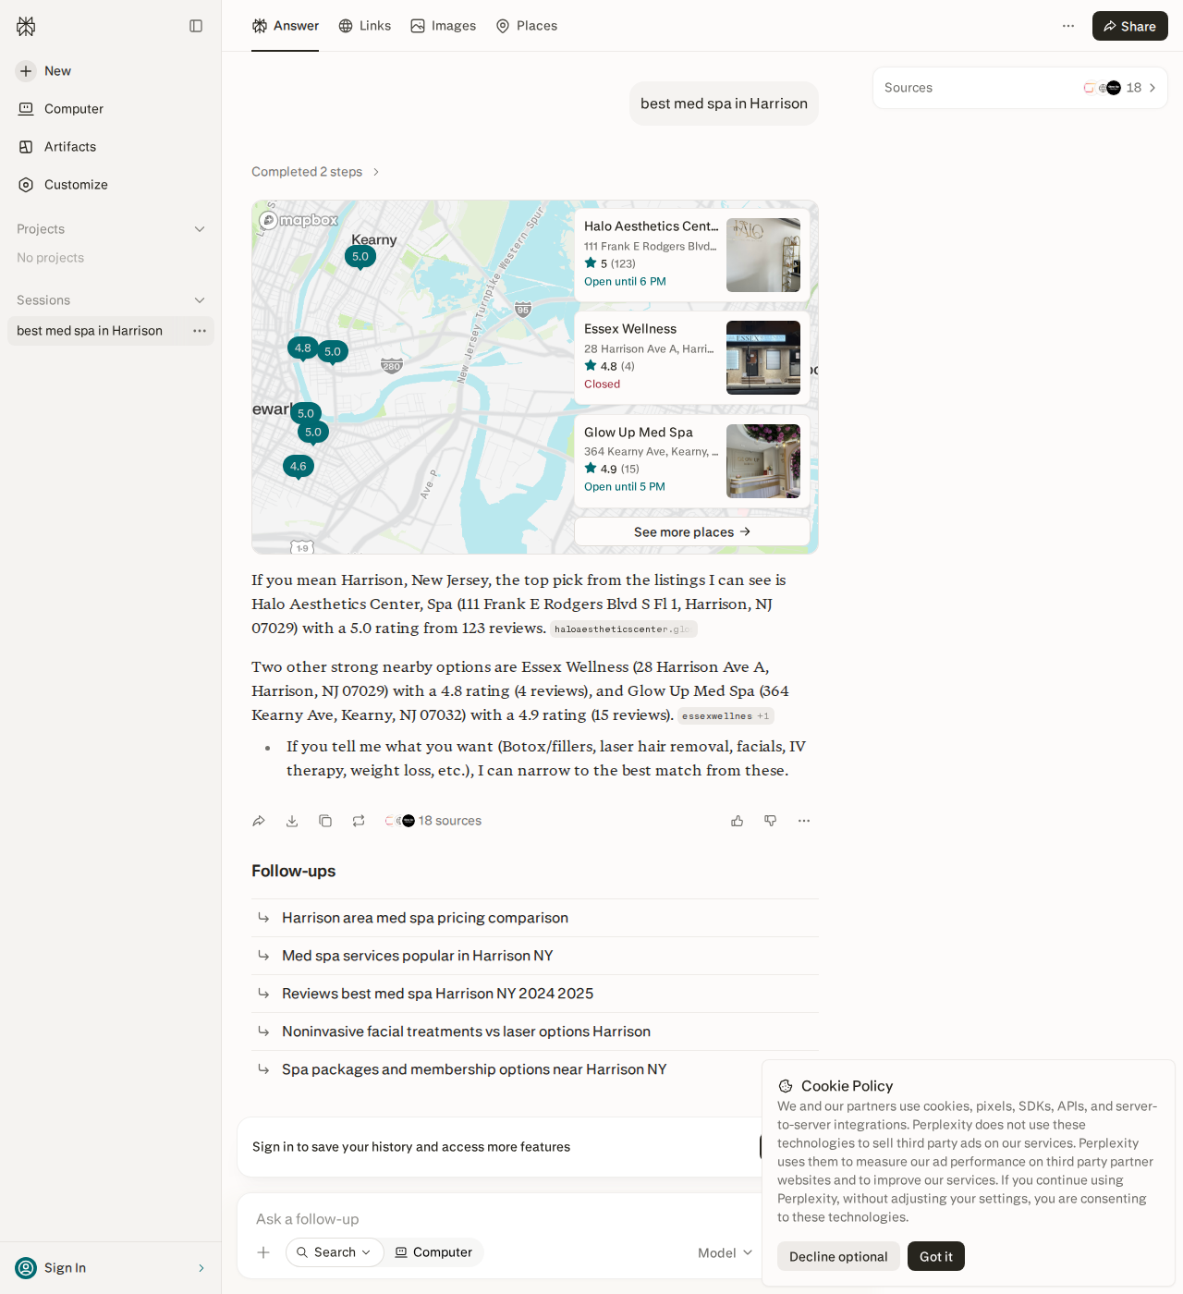
Task: Click the plus attach icon in follow-up box
Action: pyautogui.click(x=263, y=1252)
